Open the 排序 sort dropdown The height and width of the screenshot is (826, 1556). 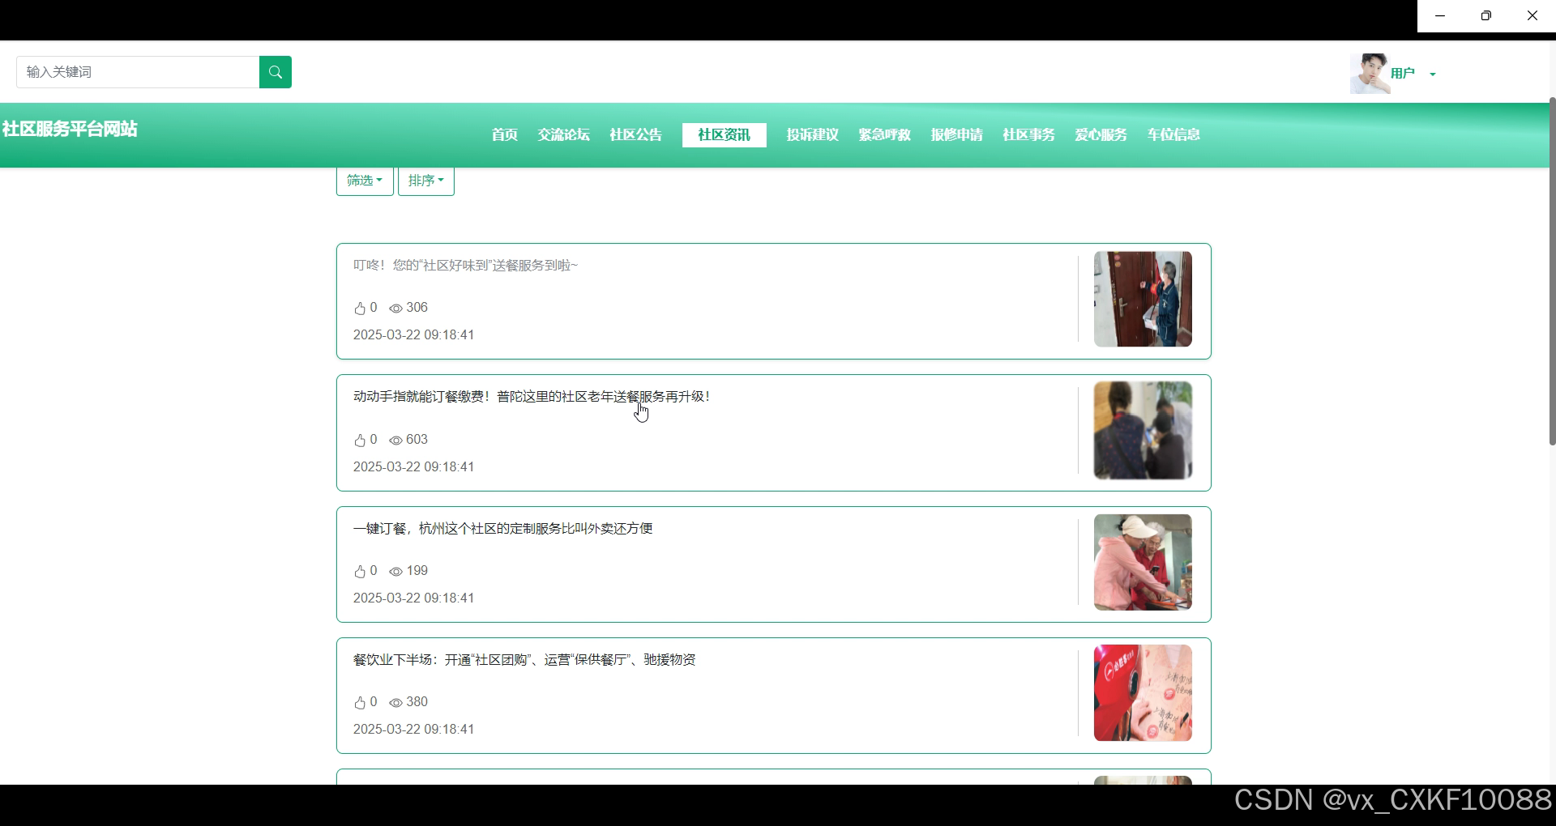426,181
